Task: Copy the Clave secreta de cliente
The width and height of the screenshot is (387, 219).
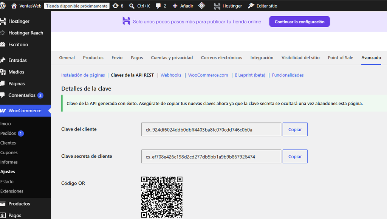Action: (x=295, y=157)
